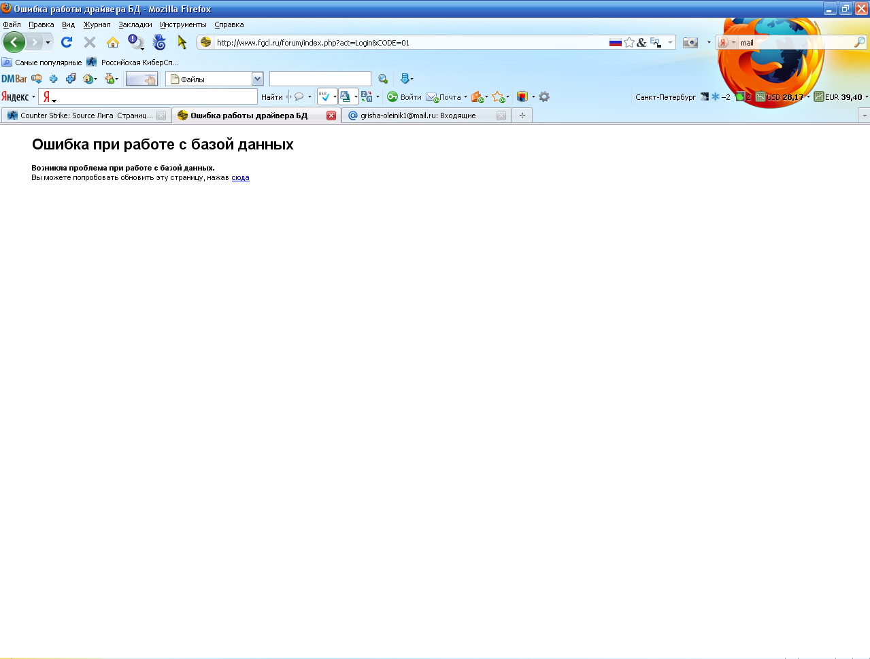Click the search magnifier button
870x659 pixels.
point(860,42)
